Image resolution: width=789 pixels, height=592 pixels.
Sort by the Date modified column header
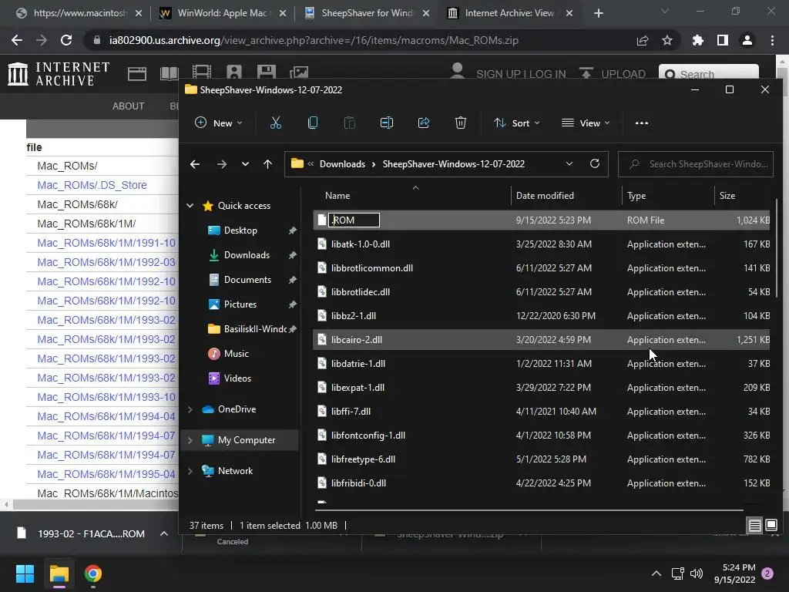click(545, 196)
